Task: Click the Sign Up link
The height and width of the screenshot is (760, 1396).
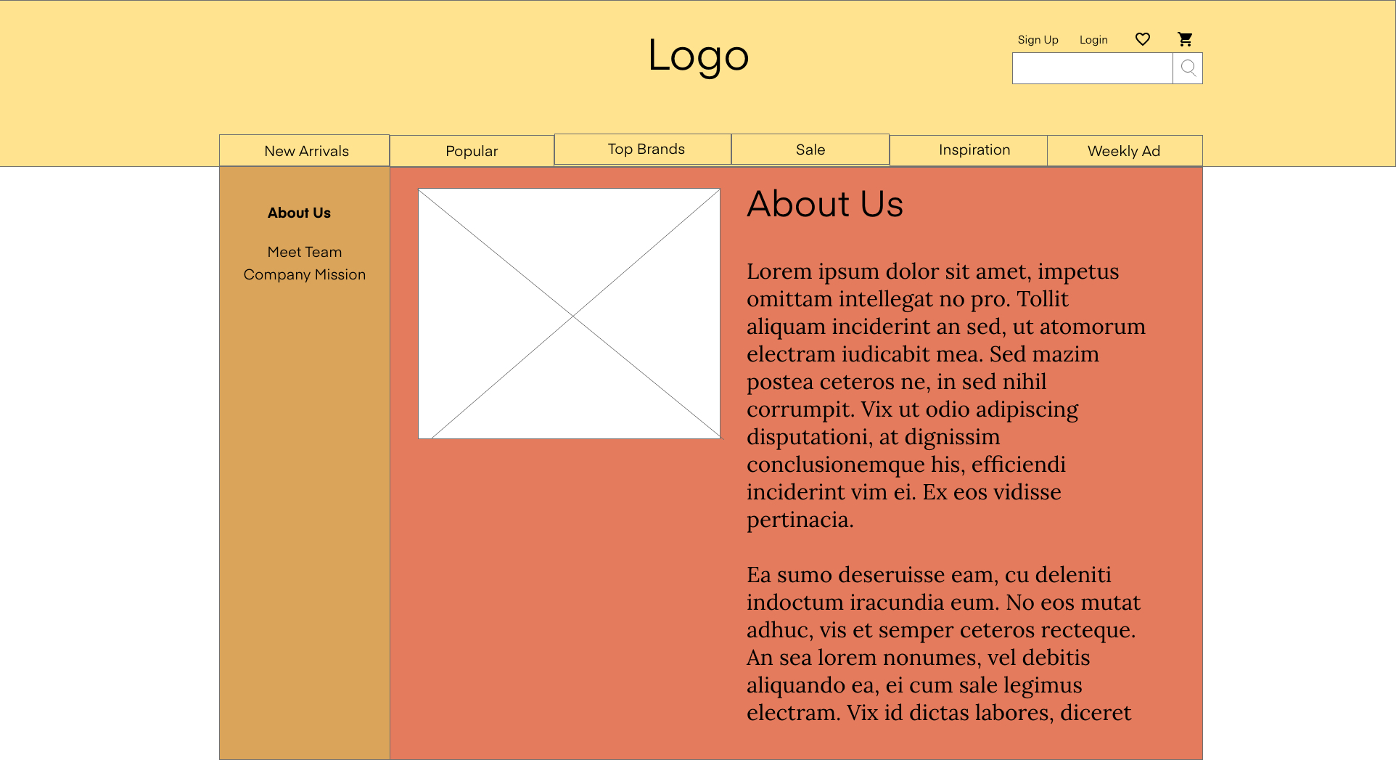Action: pyautogui.click(x=1038, y=40)
